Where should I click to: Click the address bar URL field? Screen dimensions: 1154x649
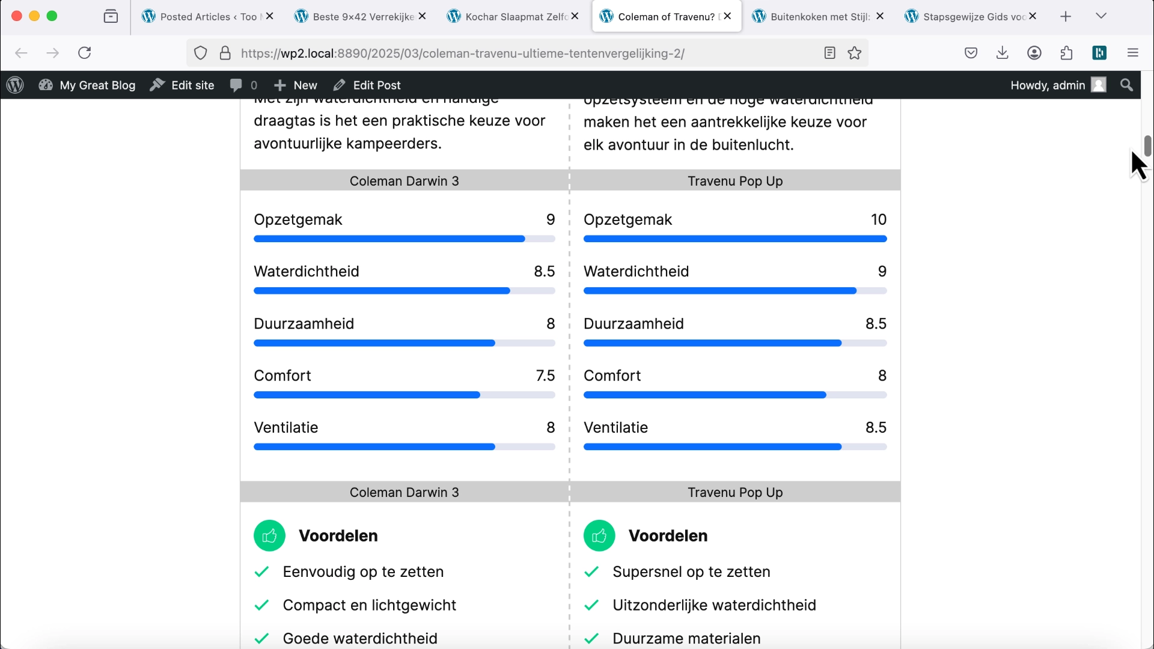tap(463, 53)
